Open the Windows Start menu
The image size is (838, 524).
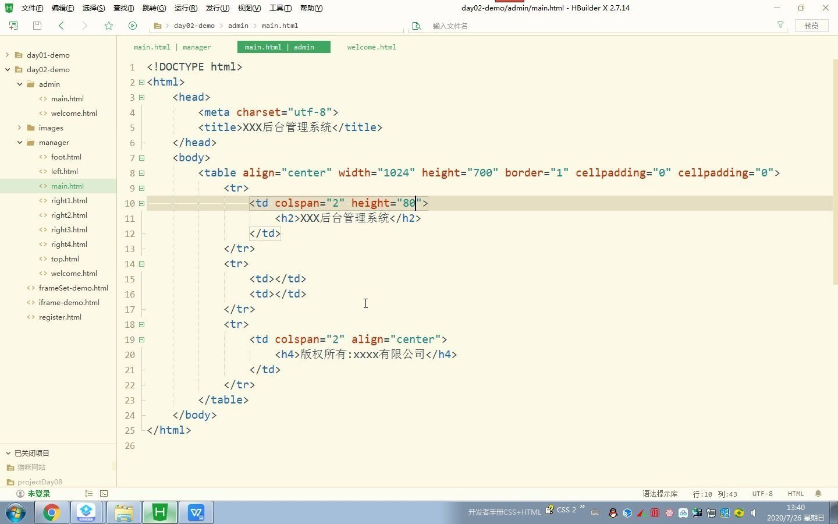click(16, 512)
